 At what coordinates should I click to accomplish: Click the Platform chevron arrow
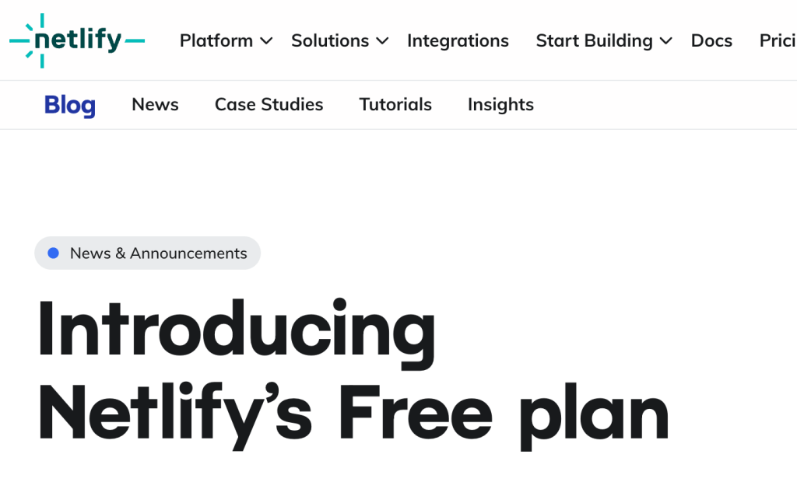click(x=266, y=41)
